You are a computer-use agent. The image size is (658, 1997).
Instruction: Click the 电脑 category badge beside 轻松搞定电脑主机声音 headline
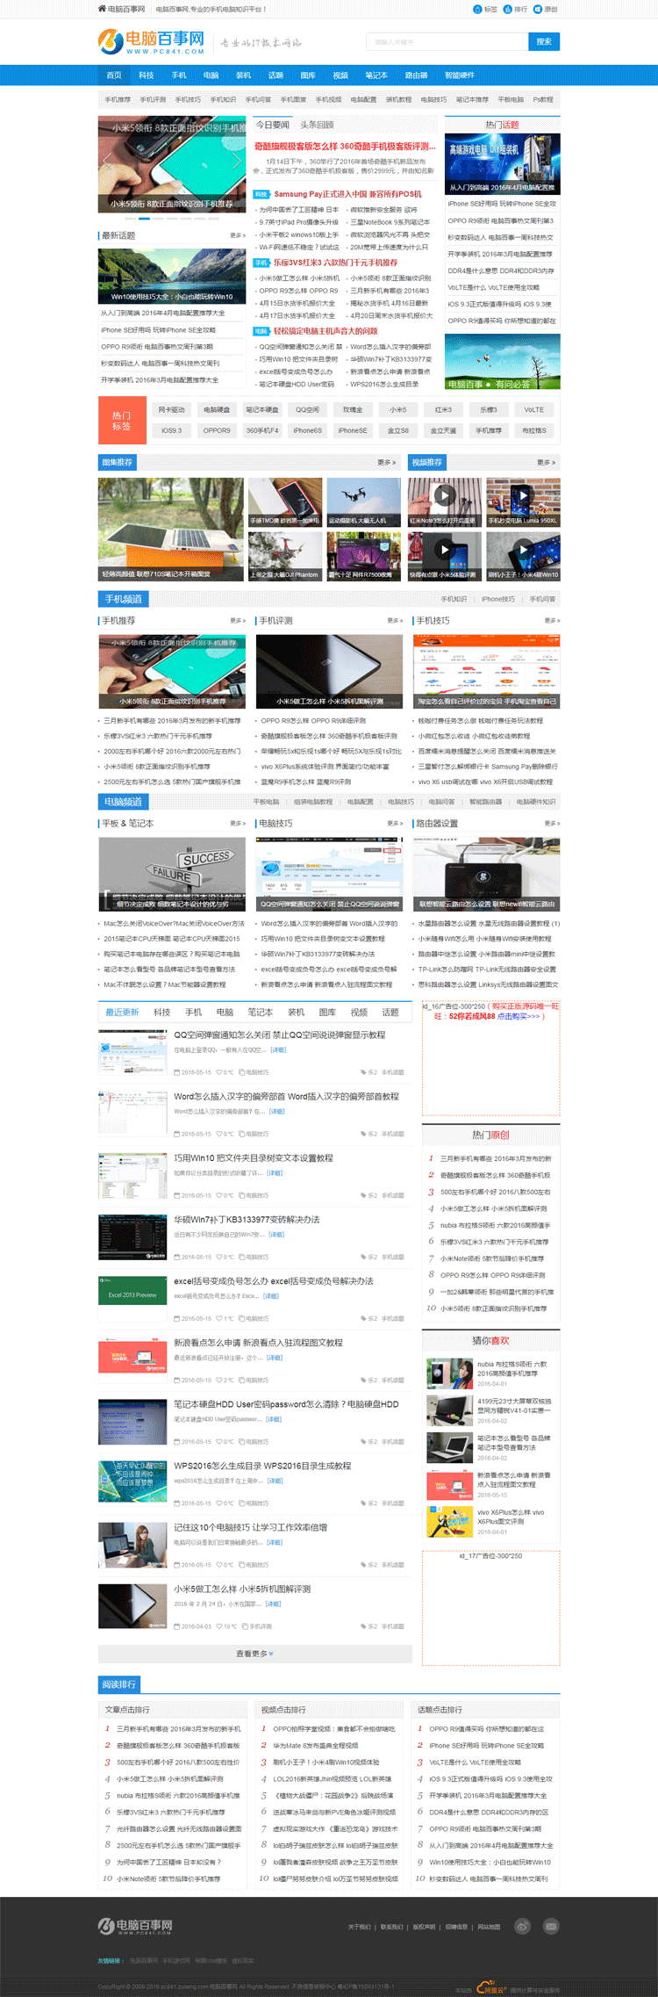[x=261, y=331]
